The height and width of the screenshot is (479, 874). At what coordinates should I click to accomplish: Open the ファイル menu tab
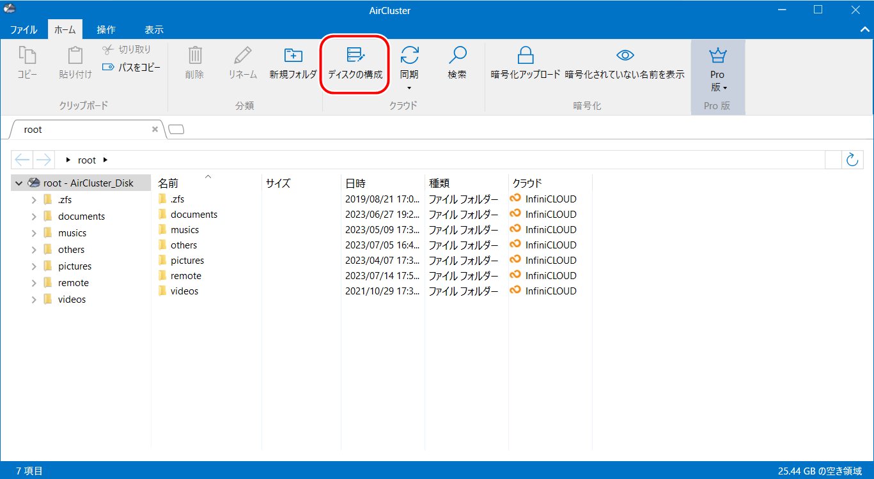point(24,30)
